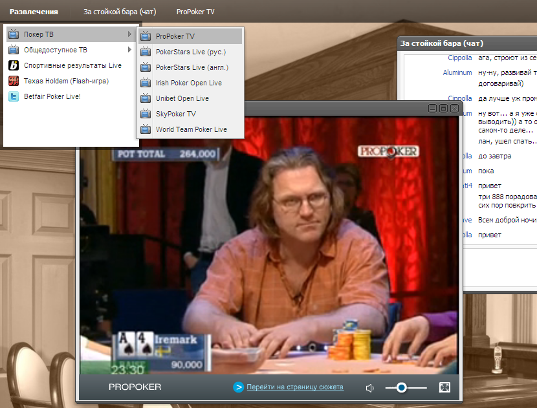Click the Texas Holdem flash game icon
Image resolution: width=537 pixels, height=408 pixels.
(x=14, y=81)
